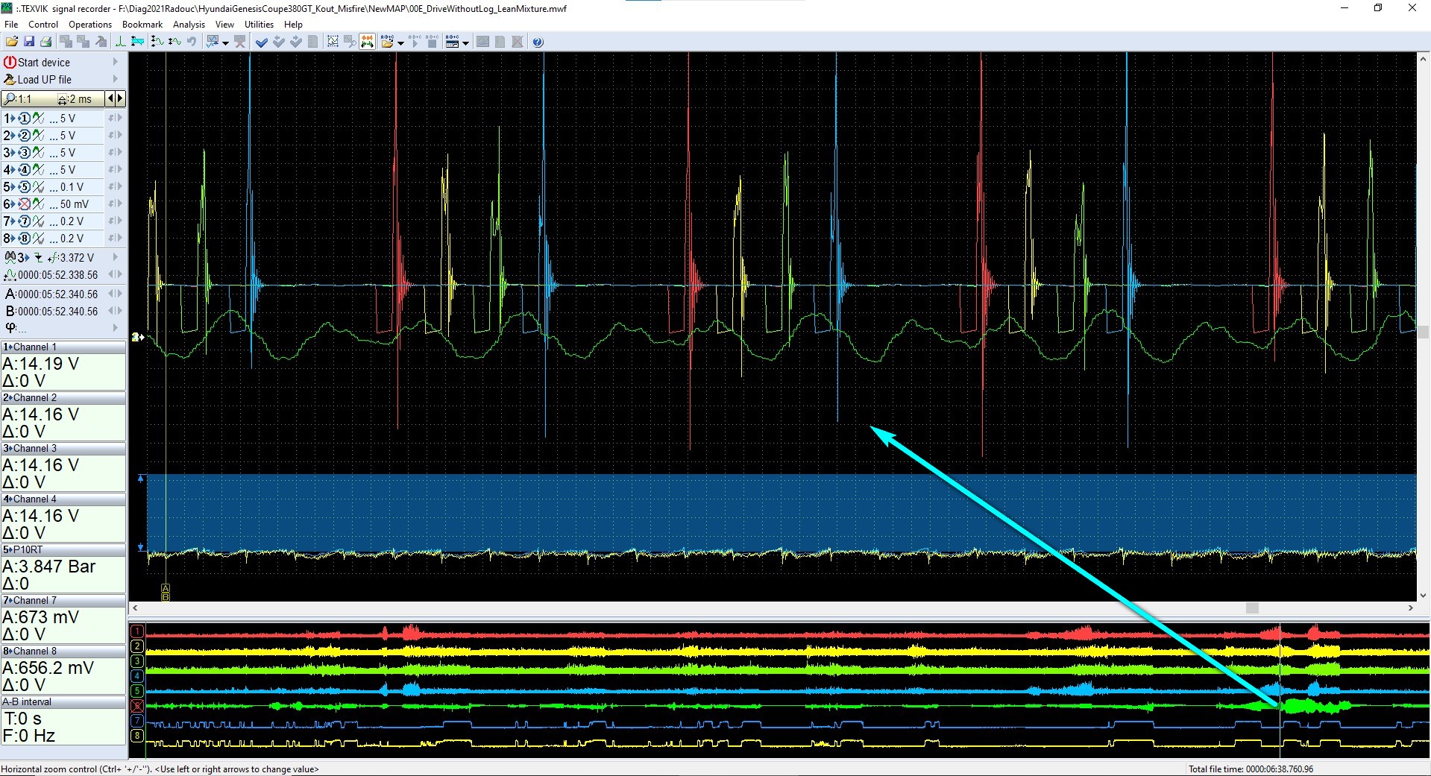Toggle the highlighted orange horizontal fit icon

pyautogui.click(x=368, y=42)
